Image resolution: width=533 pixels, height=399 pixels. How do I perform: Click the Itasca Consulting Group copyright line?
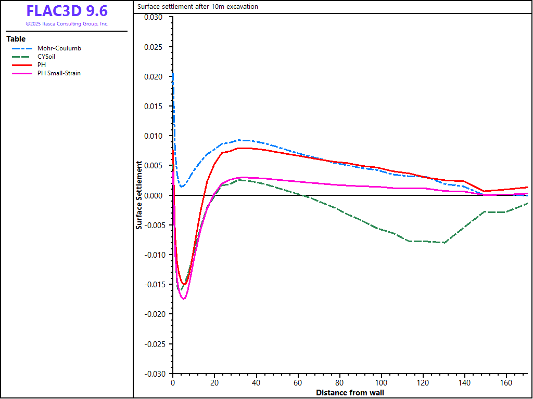click(67, 24)
